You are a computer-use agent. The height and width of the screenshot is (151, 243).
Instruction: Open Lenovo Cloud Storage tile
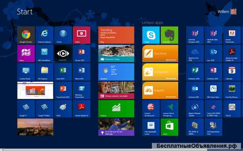[169, 109]
